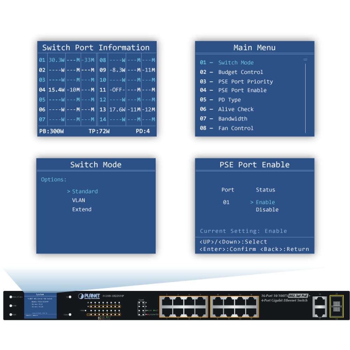Image resolution: width=350 pixels, height=350 pixels.
Task: Click the yellow-framed SFP slot on switch
Action: 336,306
